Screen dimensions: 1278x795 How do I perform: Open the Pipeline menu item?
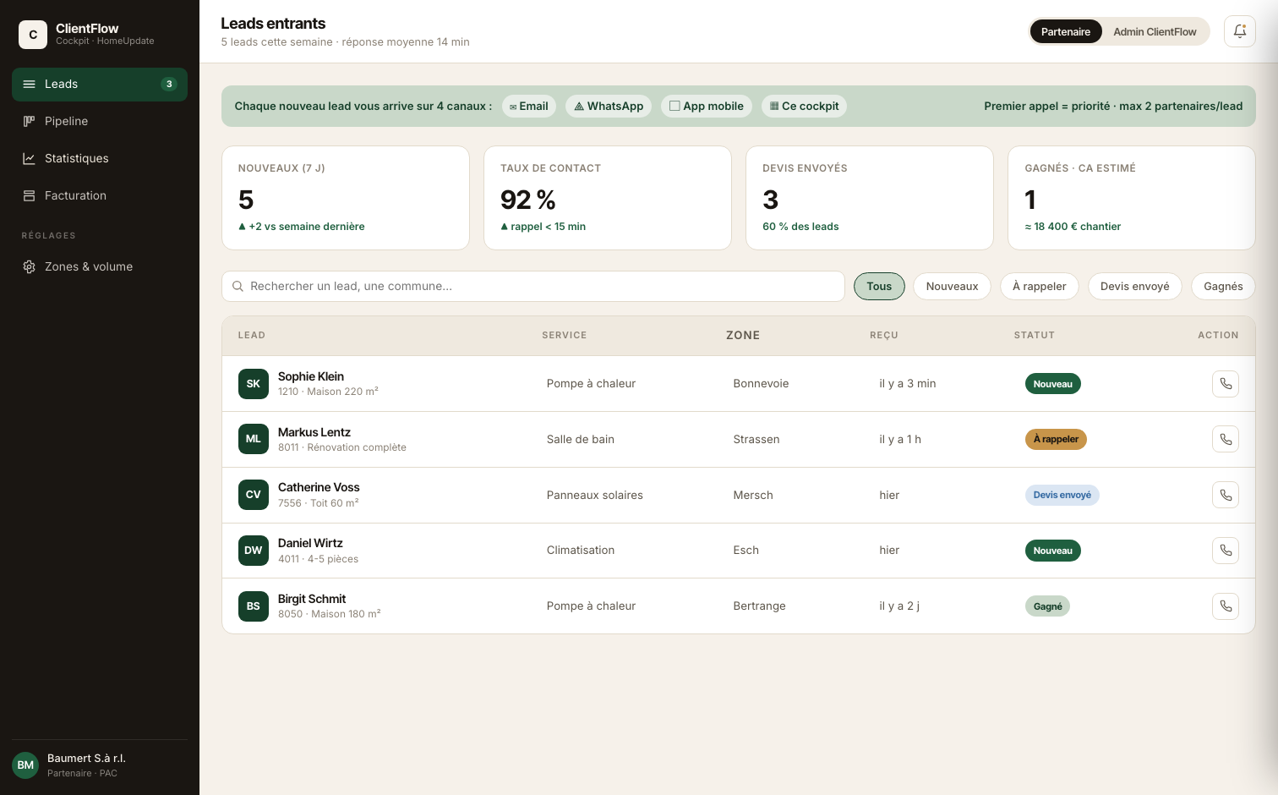pos(100,121)
